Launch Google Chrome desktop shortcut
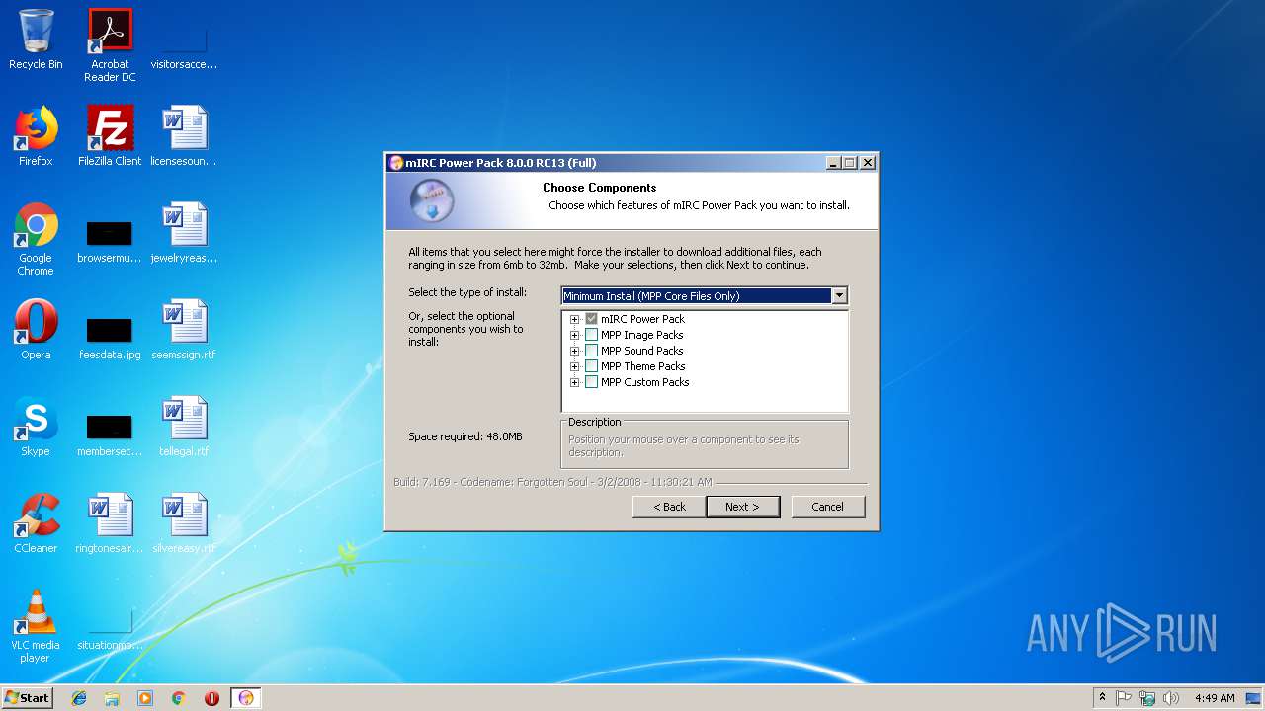 [36, 239]
